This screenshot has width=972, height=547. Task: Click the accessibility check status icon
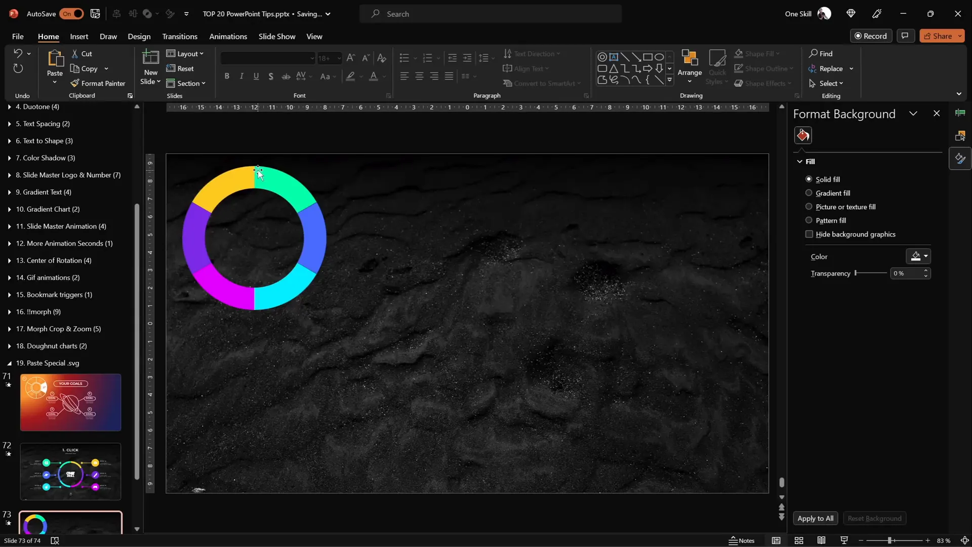pos(55,540)
